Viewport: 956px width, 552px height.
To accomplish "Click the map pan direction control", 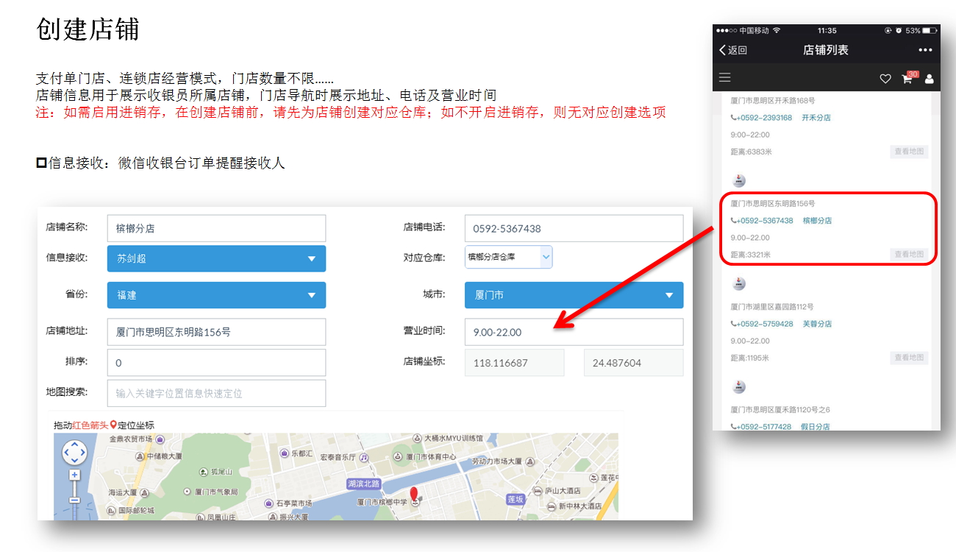I will pos(74,452).
